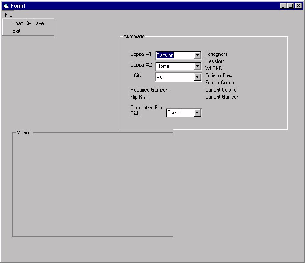Screen dimensions: 305x263
Task: Click the Form1 application icon in title bar
Action: click(6, 6)
